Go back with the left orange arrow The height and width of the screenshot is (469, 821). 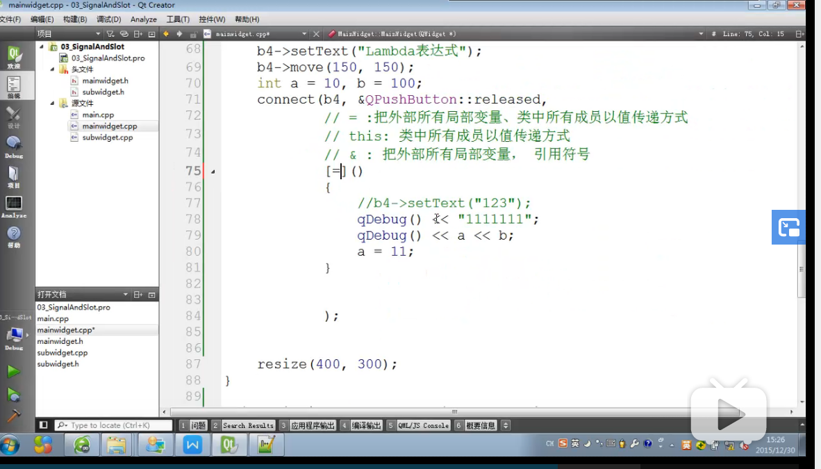click(166, 33)
